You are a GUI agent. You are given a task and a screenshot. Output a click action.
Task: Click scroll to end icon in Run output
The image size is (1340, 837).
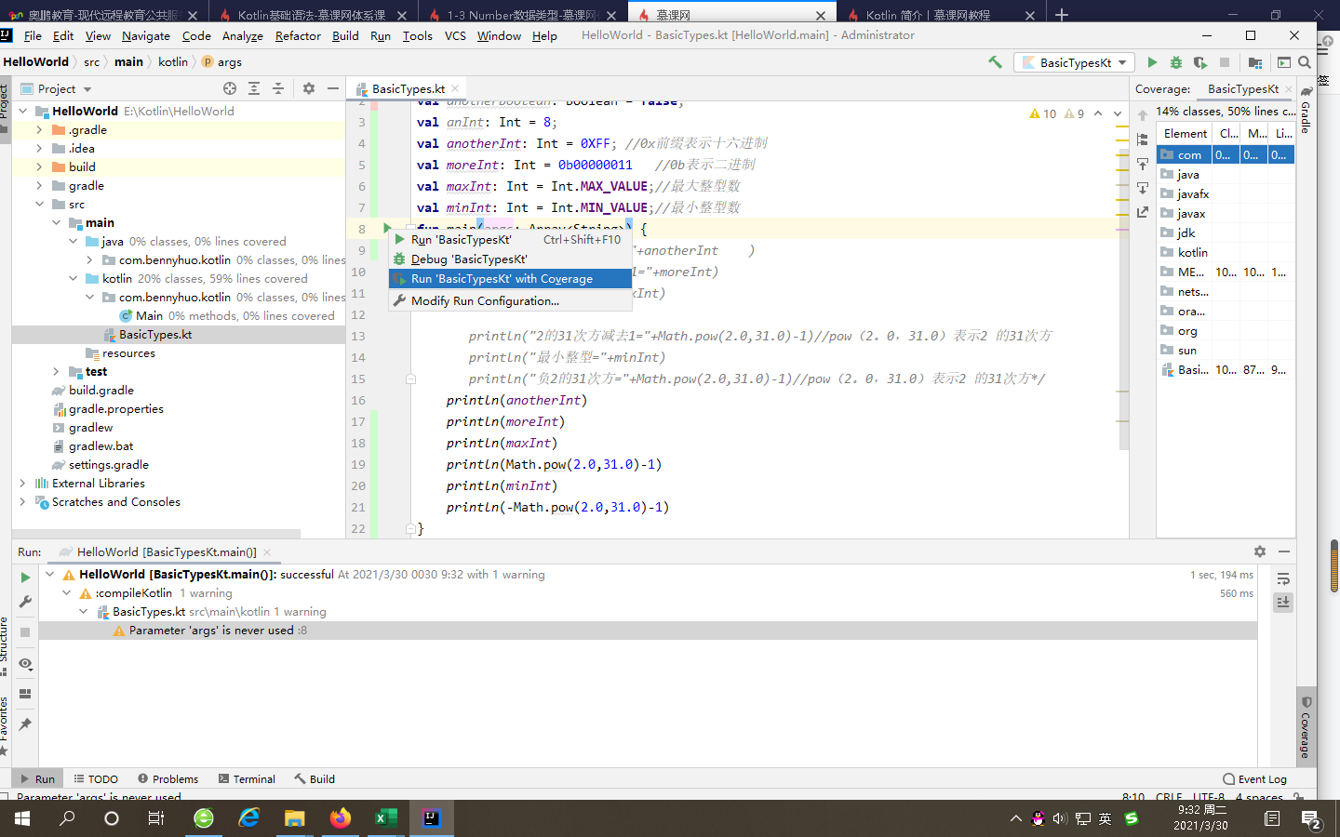1283,603
